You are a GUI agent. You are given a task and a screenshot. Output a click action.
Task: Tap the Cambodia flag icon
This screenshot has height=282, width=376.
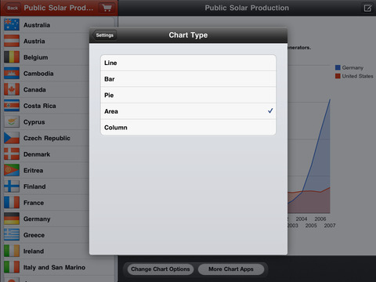(12, 74)
